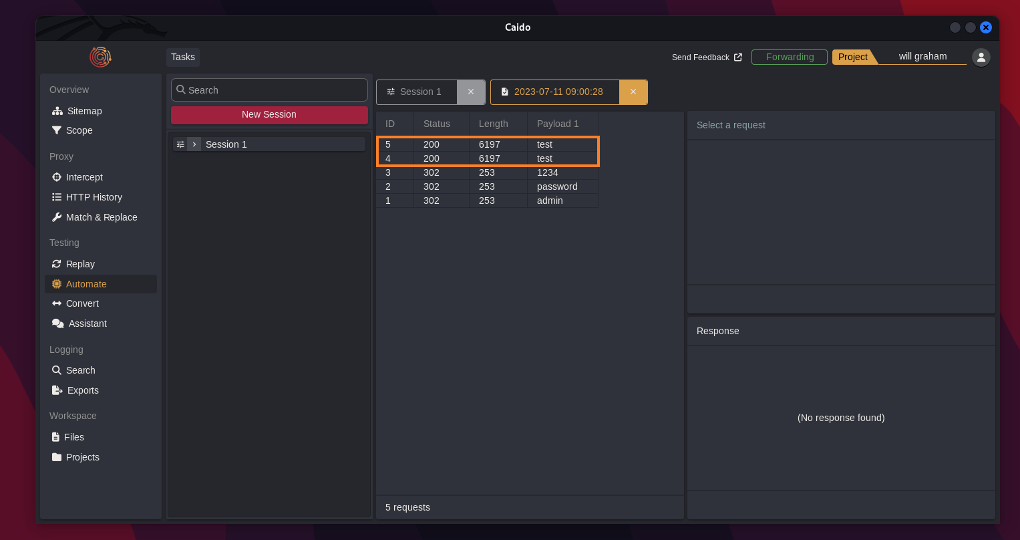The image size is (1020, 540).
Task: Click the Payload 1 column header
Action: 562,124
